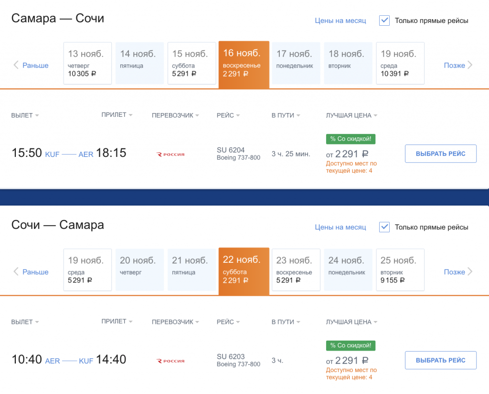Select the 15 нояб. суббота date tab
The width and height of the screenshot is (489, 394).
pos(191,63)
